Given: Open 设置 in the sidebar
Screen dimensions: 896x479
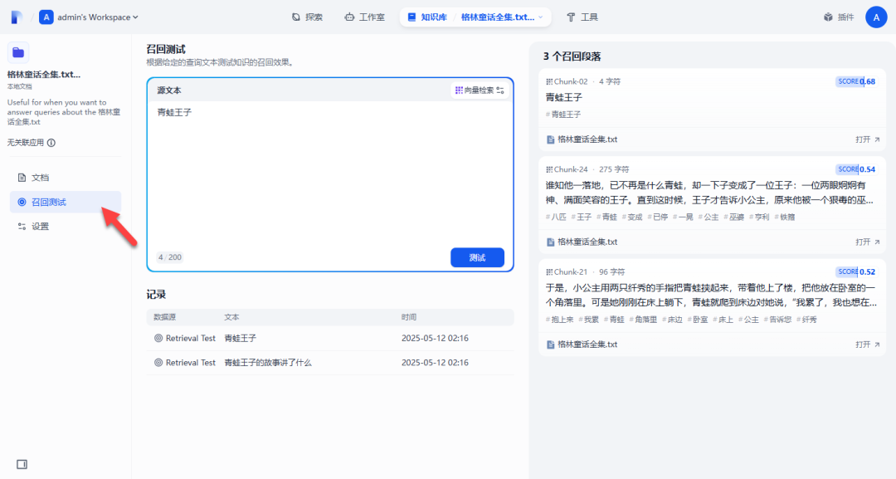Looking at the screenshot, I should [x=66, y=227].
